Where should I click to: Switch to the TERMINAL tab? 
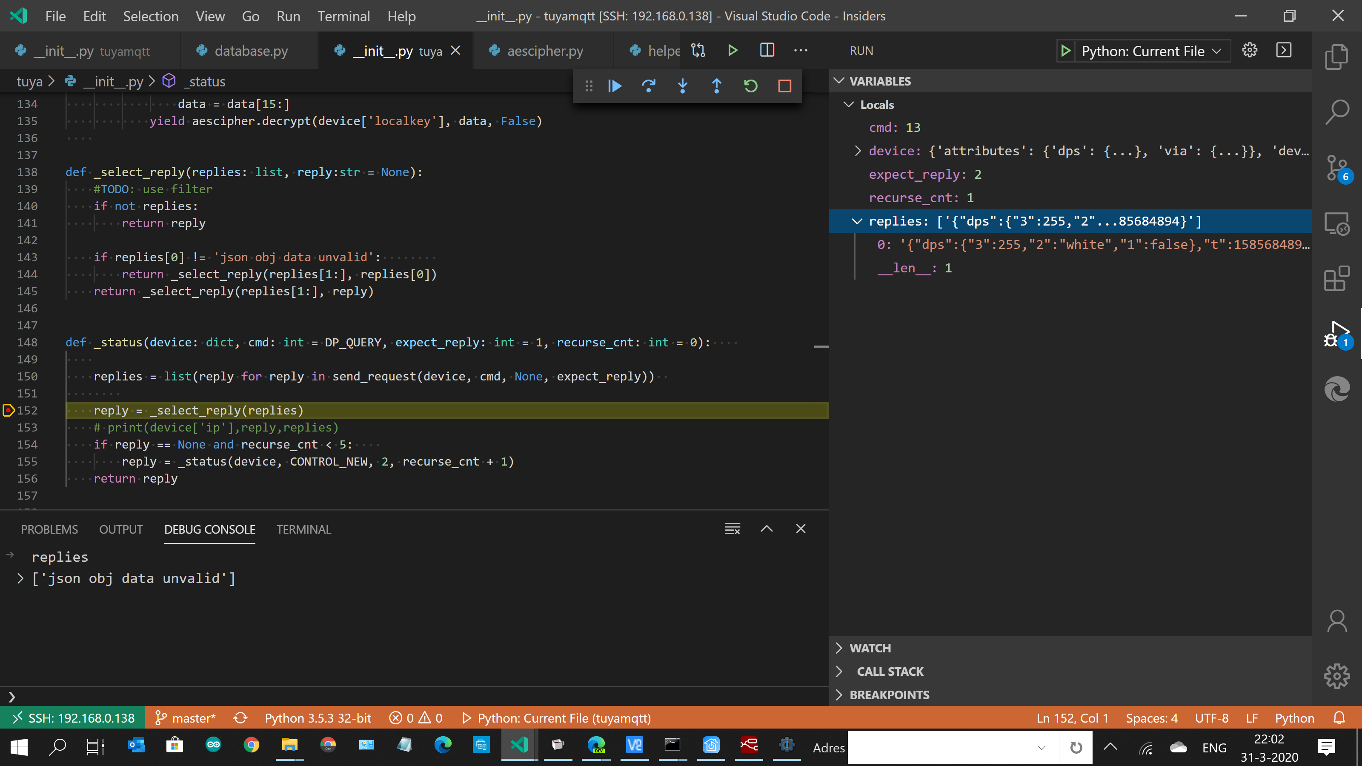304,529
